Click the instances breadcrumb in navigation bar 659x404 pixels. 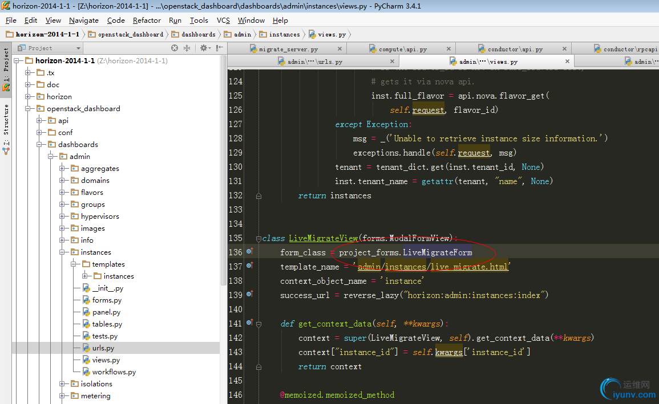coord(284,34)
